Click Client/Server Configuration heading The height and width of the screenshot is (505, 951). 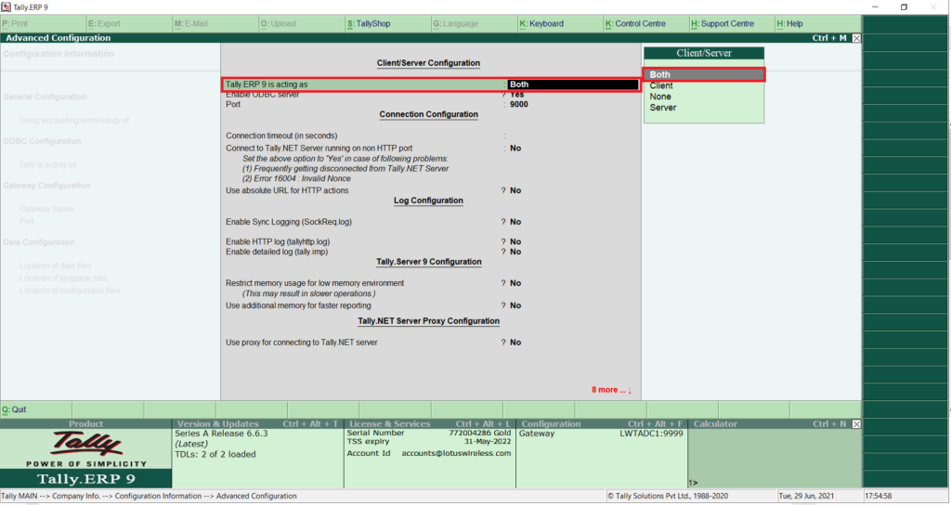(428, 63)
